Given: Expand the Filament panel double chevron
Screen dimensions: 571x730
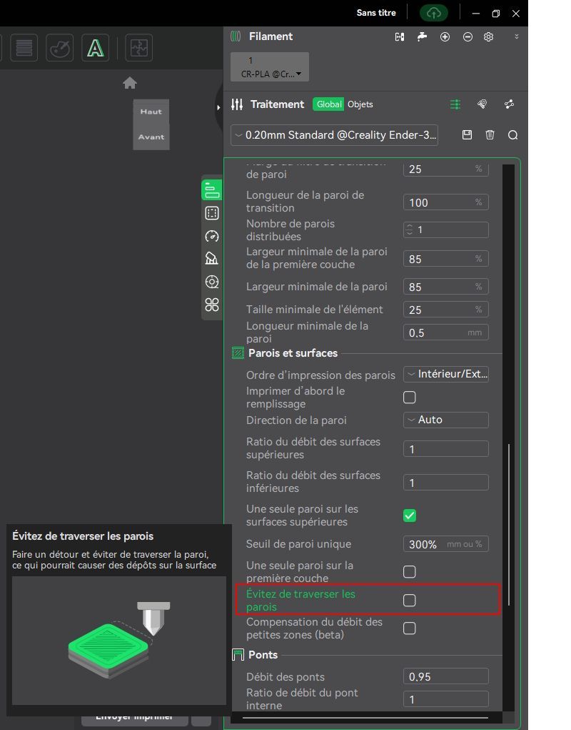Looking at the screenshot, I should point(516,36).
